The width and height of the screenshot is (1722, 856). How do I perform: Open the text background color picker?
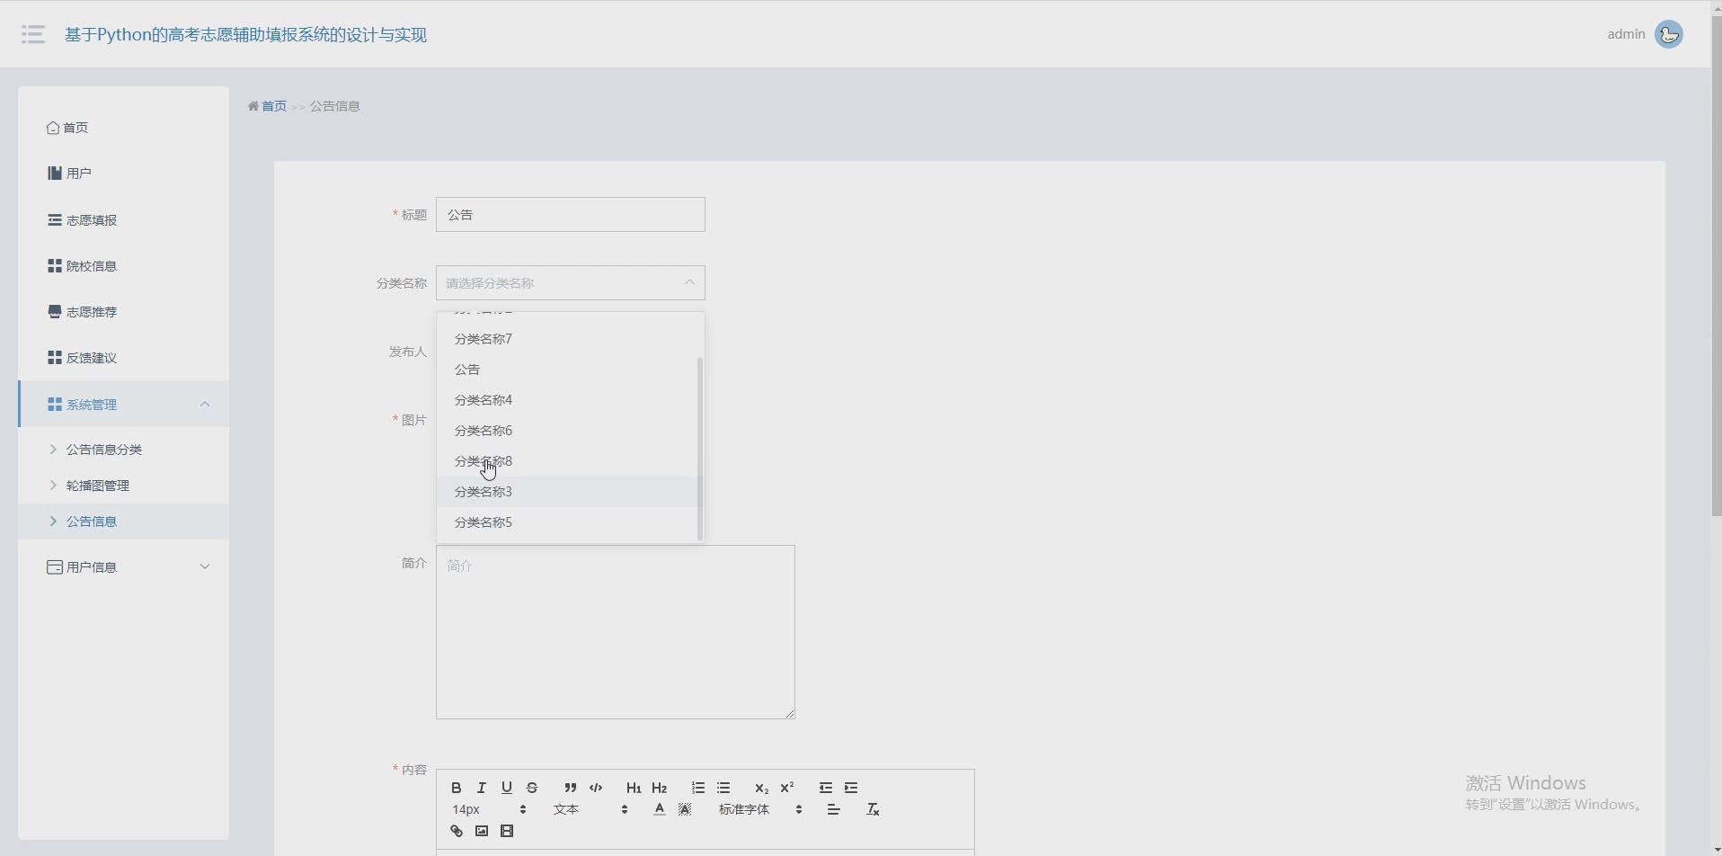(685, 809)
